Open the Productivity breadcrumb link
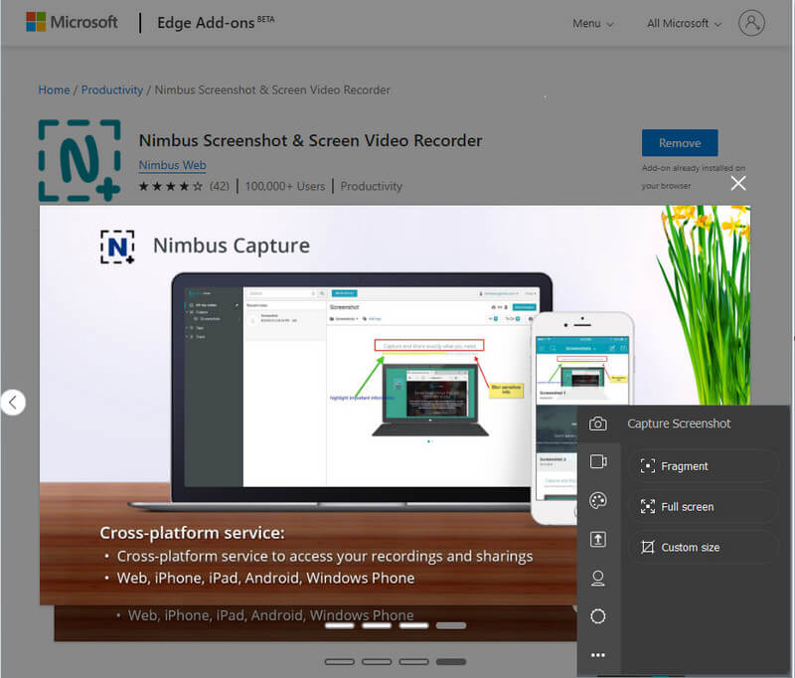The height and width of the screenshot is (678, 795). (112, 89)
